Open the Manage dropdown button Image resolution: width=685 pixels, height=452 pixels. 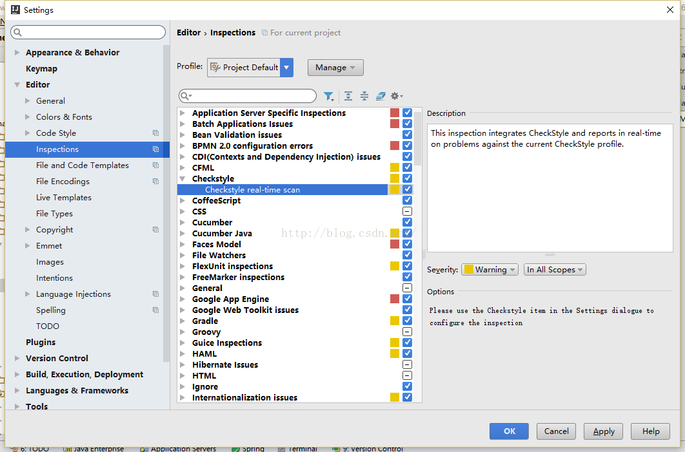[335, 68]
